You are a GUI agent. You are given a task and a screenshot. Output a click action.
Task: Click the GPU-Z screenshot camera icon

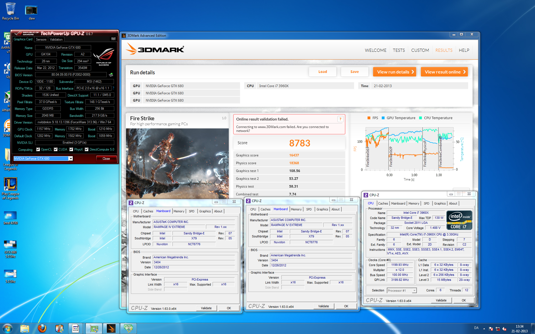coord(113,39)
